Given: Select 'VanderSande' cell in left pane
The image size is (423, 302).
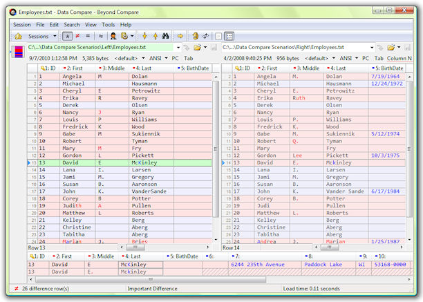Looking at the screenshot, I should point(151,191).
